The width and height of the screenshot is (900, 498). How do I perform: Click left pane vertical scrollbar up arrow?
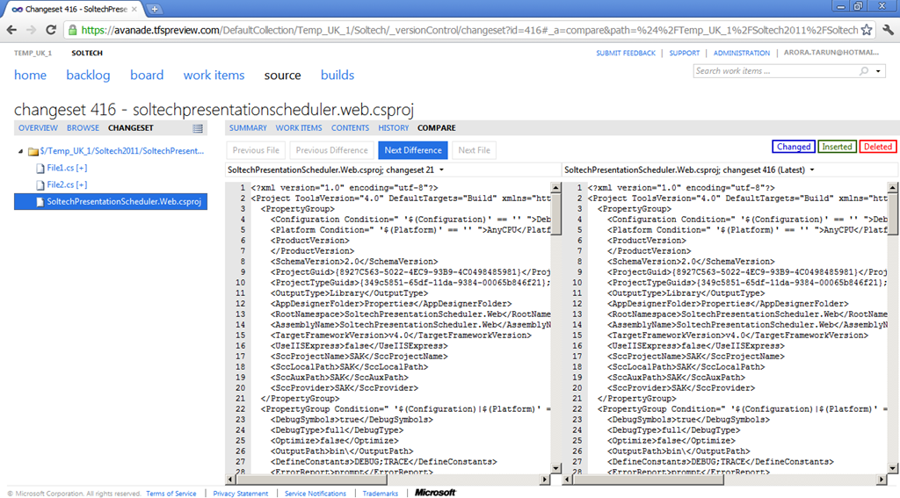click(x=555, y=188)
